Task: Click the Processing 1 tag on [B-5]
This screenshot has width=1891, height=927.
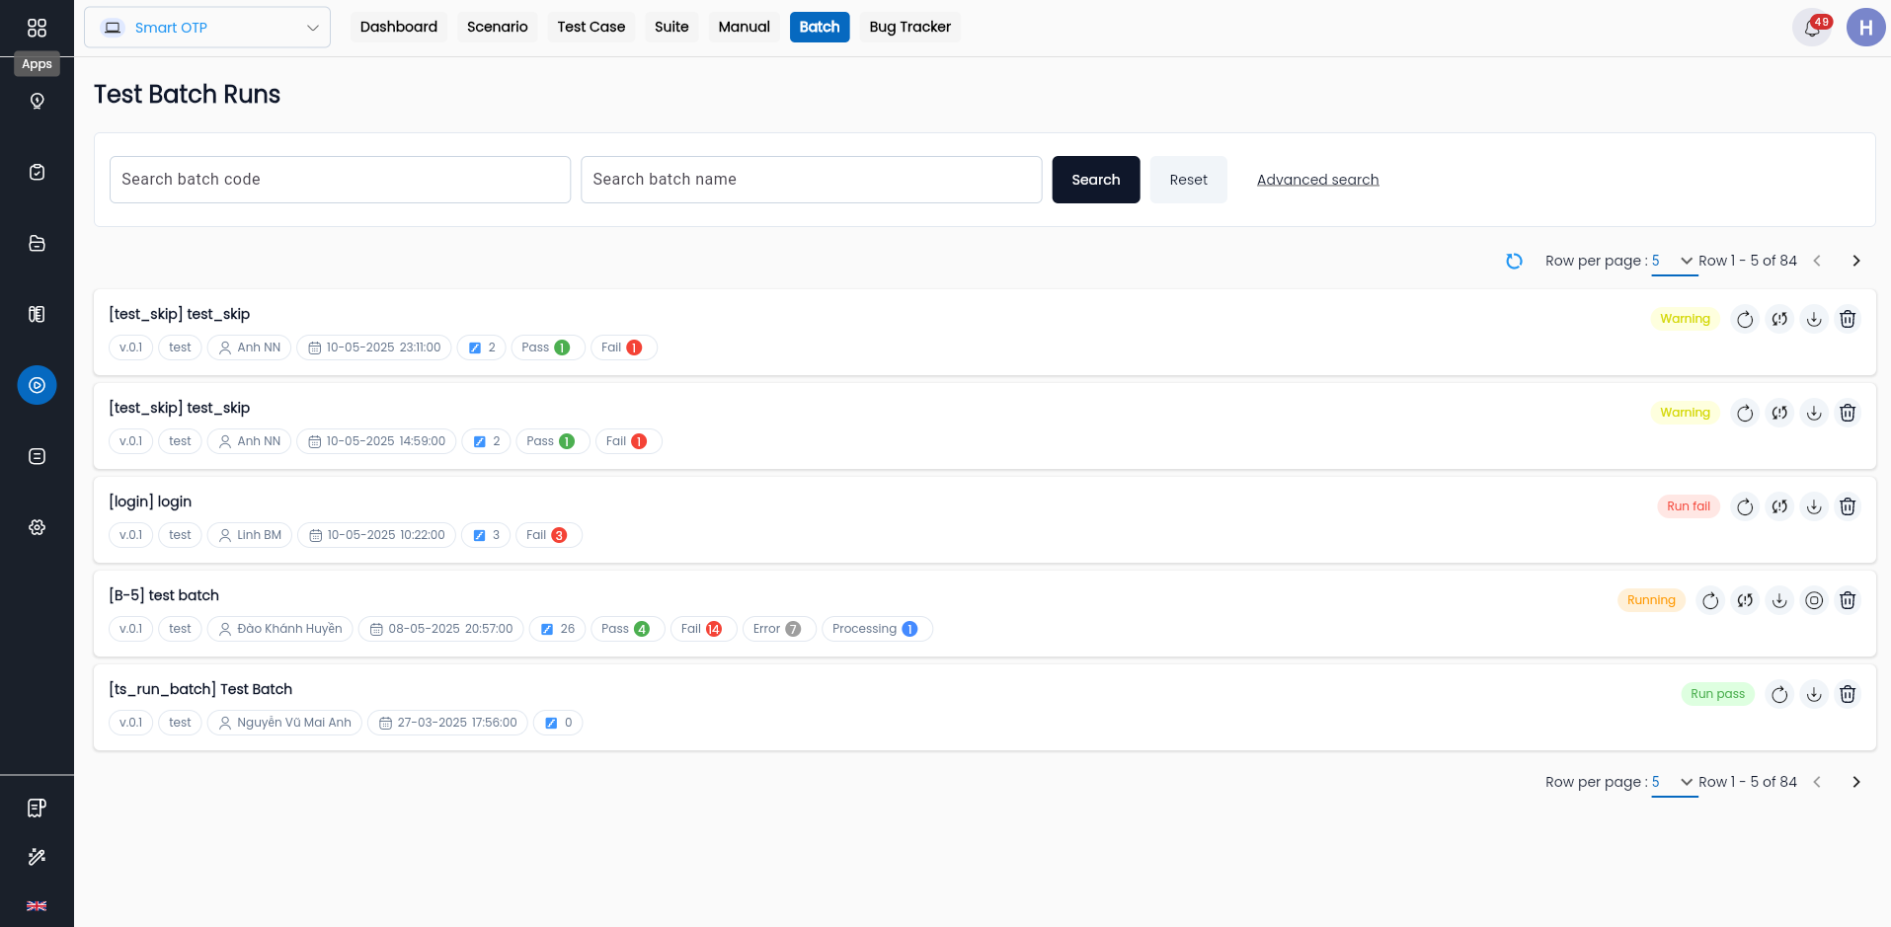Action: tap(877, 629)
